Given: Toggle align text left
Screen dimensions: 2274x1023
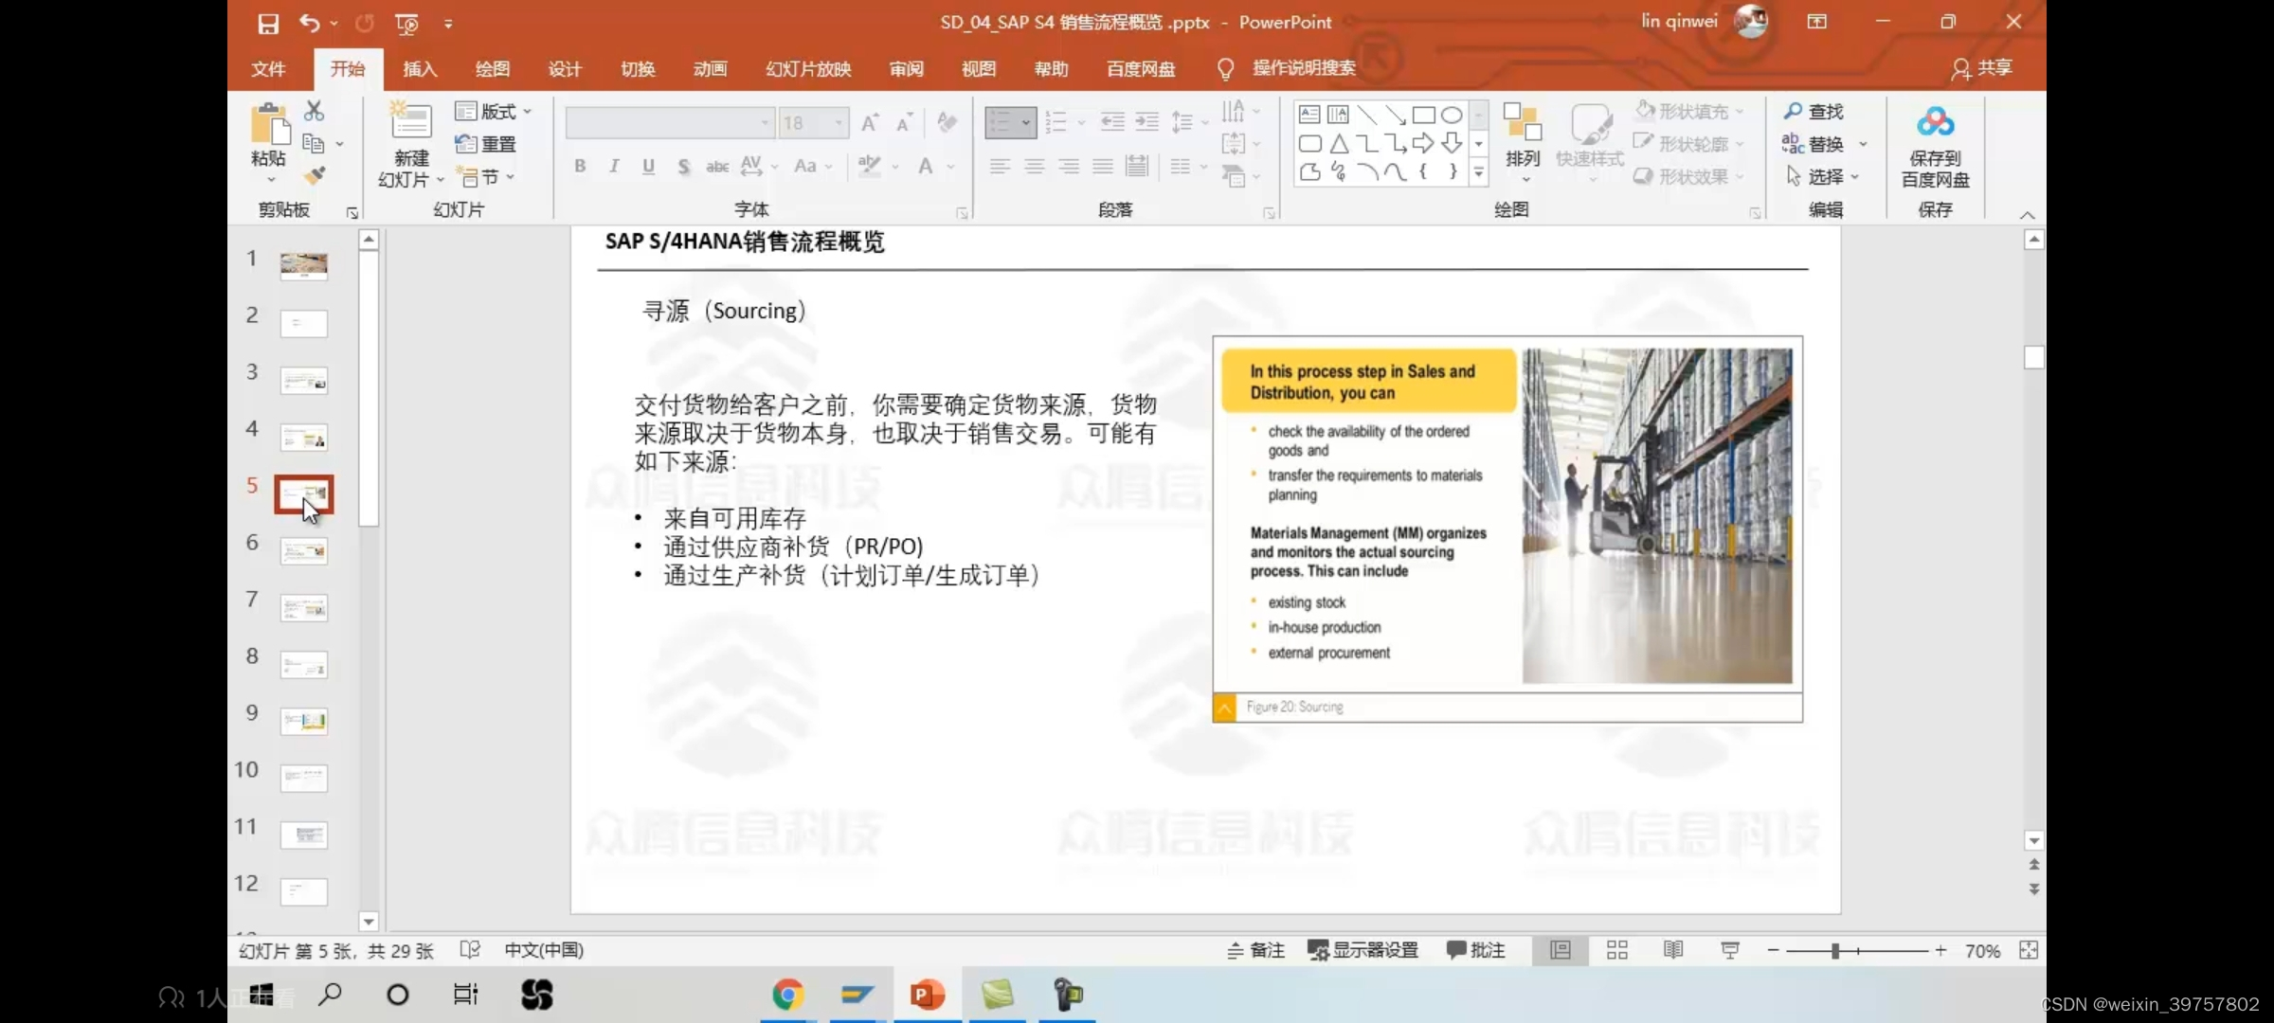Looking at the screenshot, I should click(1000, 167).
